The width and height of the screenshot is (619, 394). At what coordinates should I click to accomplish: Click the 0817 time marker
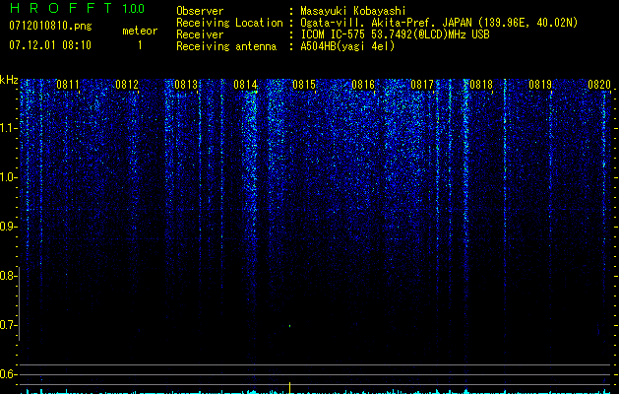click(422, 85)
